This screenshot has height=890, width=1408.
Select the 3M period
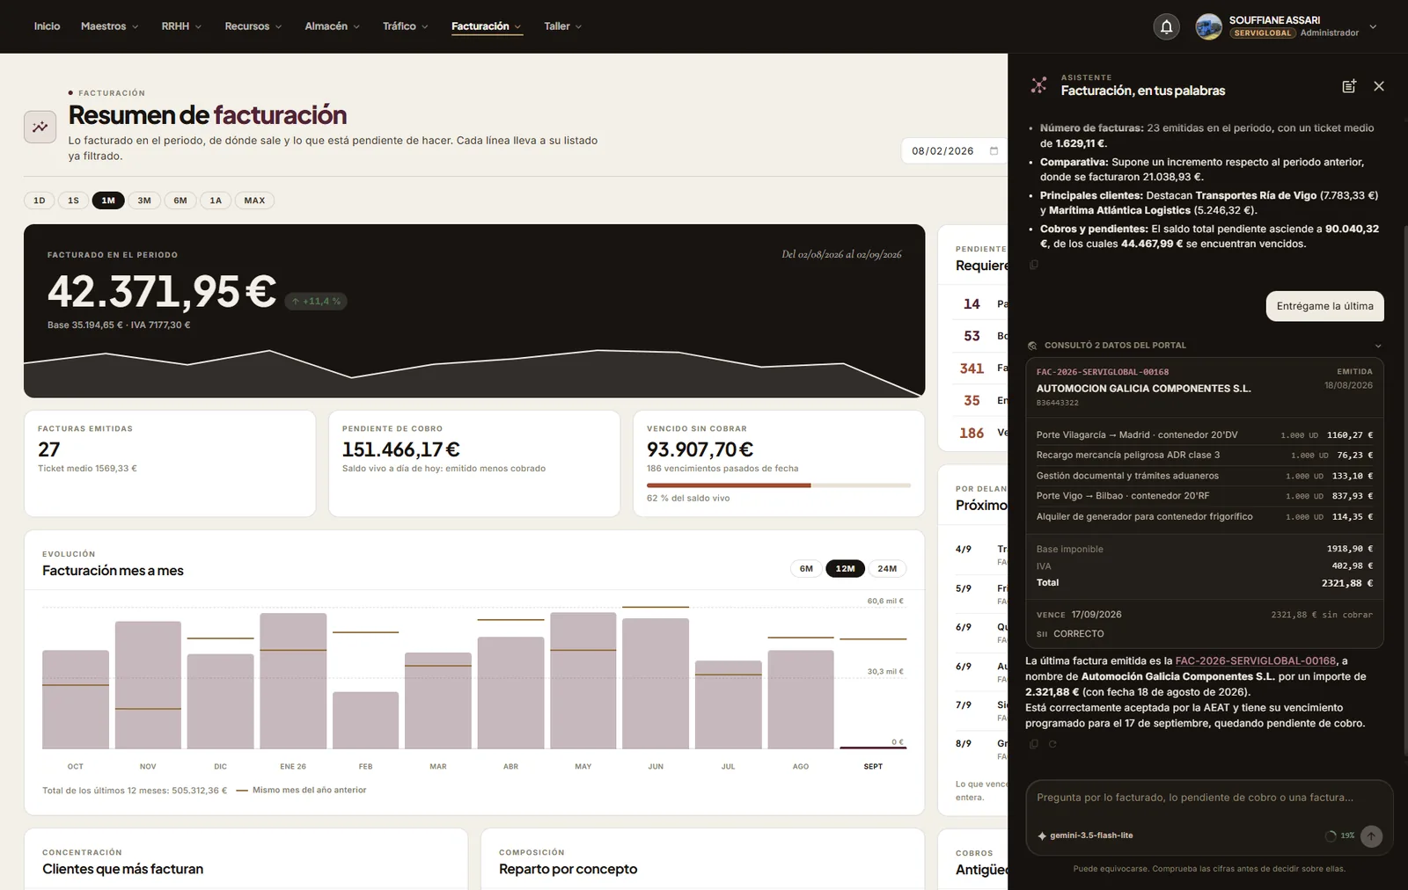144,201
